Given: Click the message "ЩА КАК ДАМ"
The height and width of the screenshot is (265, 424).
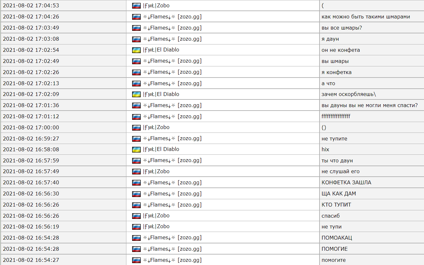Looking at the screenshot, I should point(339,194).
